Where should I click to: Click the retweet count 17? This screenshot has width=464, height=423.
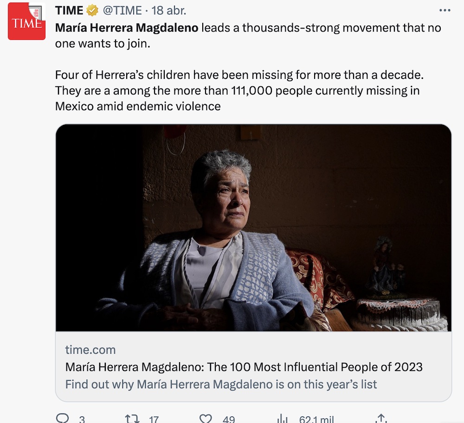pyautogui.click(x=154, y=419)
